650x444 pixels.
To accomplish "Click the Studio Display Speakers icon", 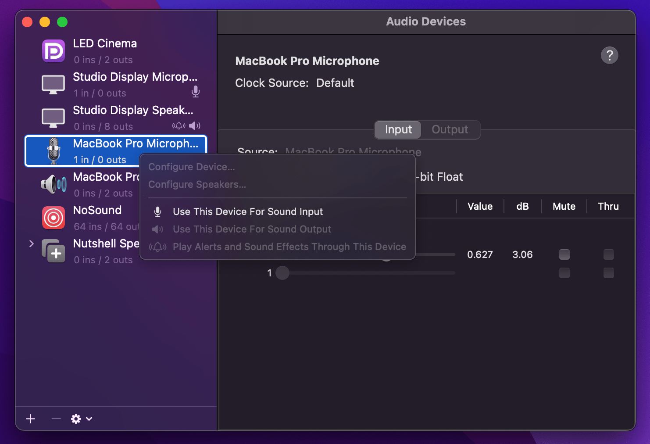I will pos(53,117).
